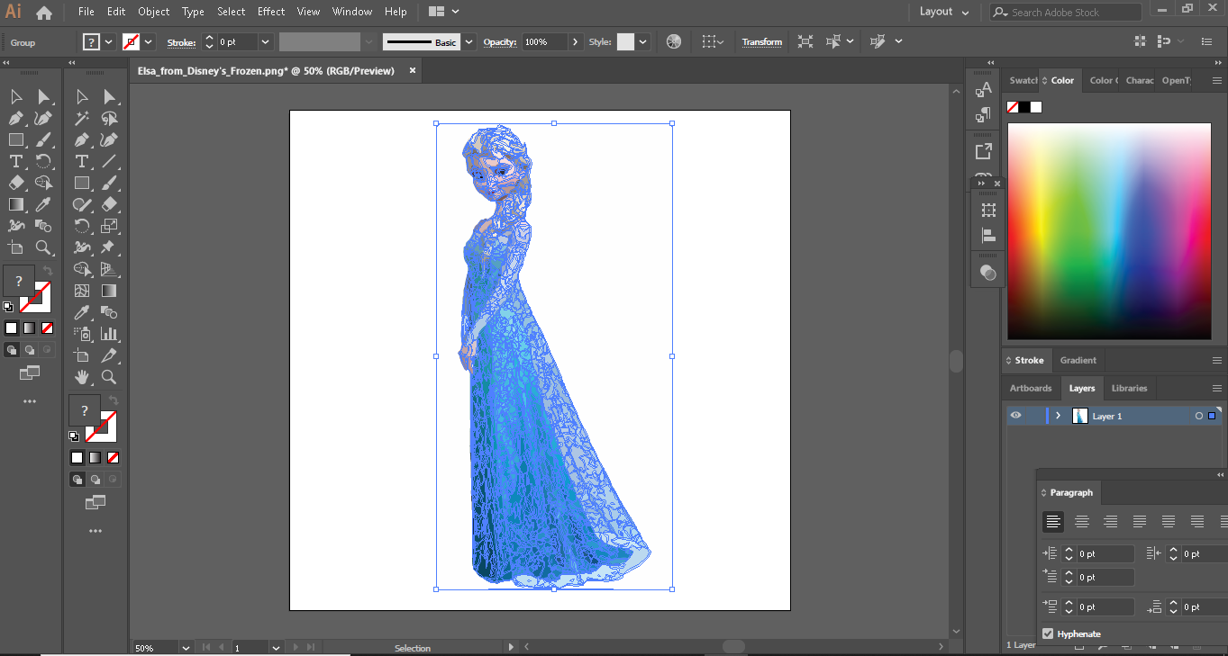The image size is (1228, 656).
Task: Open the Layout workspace dropdown
Action: [x=944, y=12]
